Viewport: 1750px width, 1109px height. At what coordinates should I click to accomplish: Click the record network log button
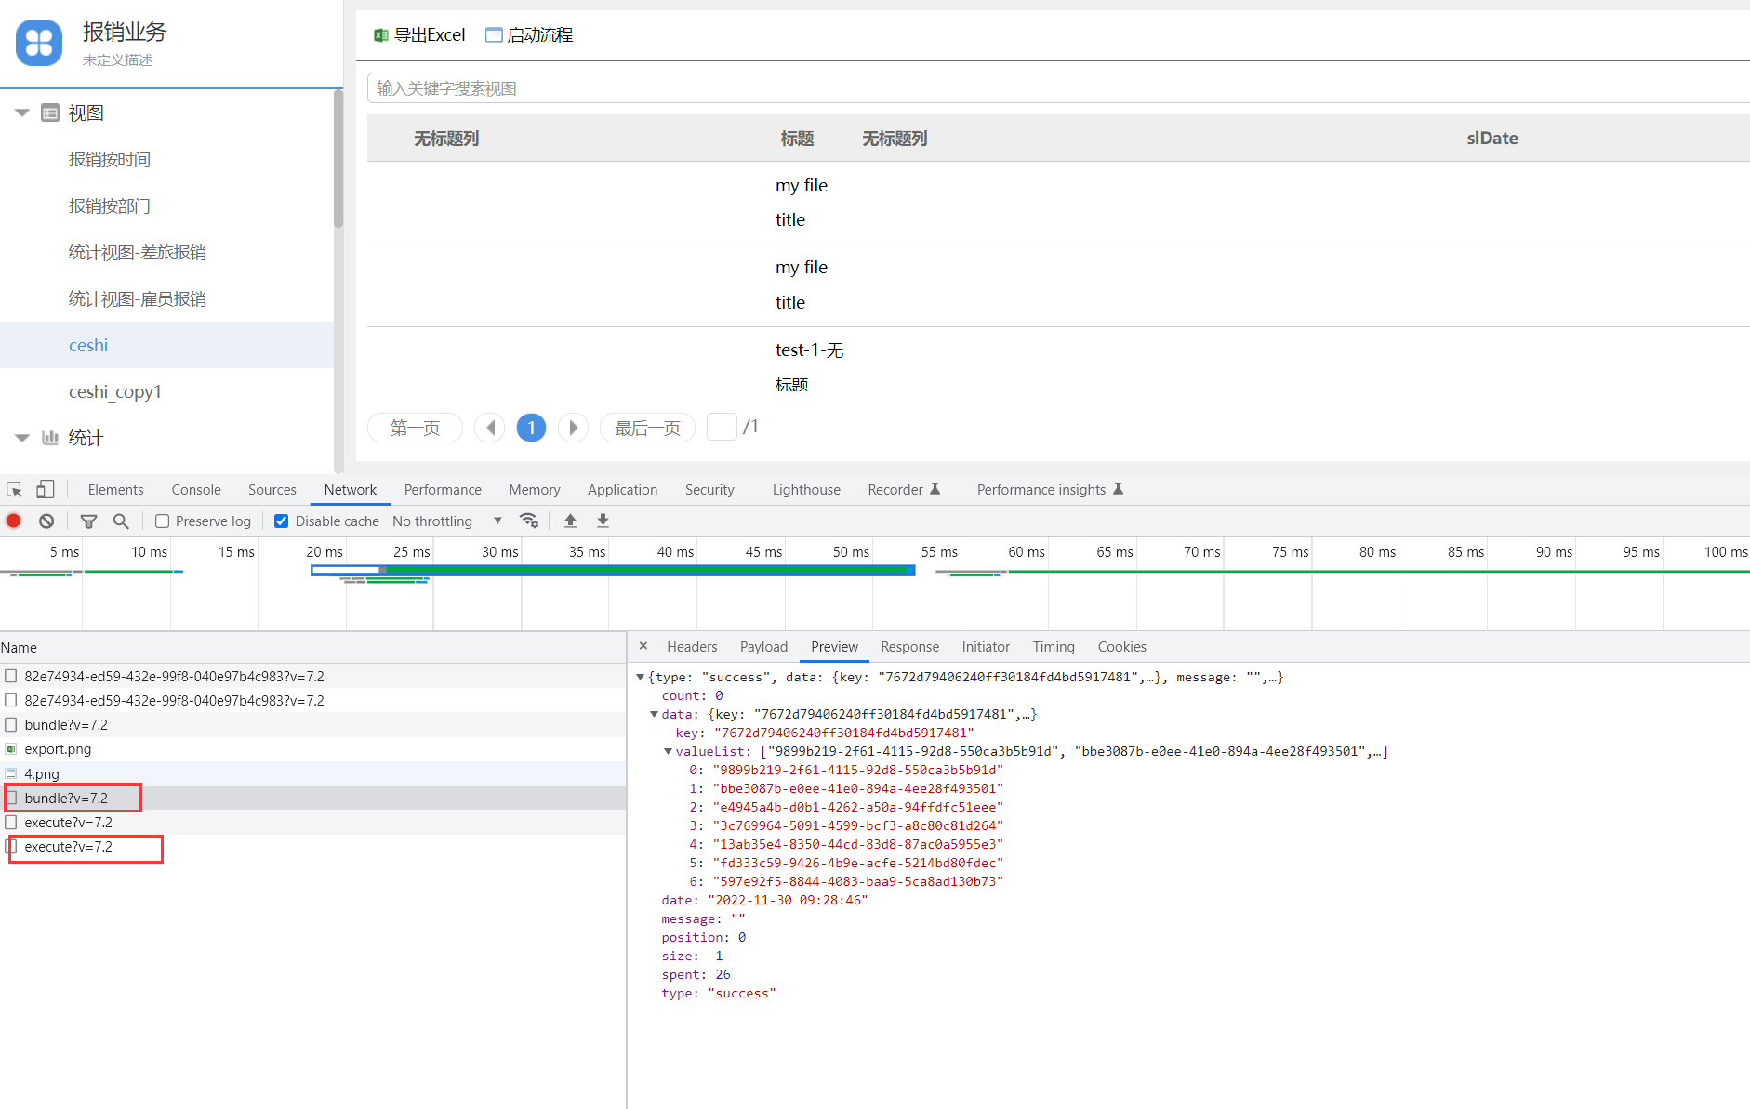pyautogui.click(x=14, y=521)
